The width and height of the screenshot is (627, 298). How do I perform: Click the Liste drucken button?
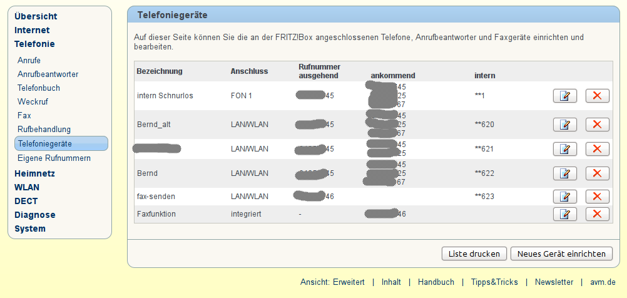point(474,254)
